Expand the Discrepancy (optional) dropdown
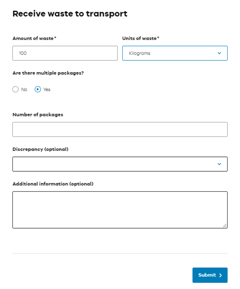This screenshot has height=289, width=240. (x=120, y=164)
